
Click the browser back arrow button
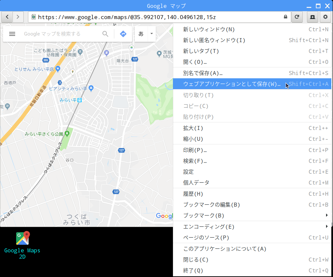[7, 17]
